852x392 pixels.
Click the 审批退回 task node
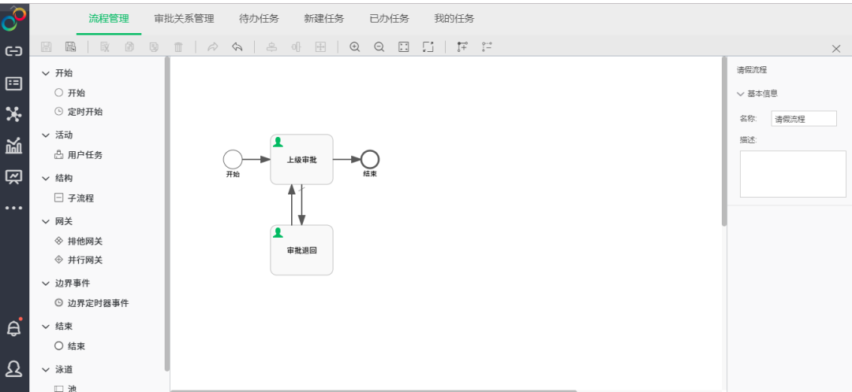301,250
